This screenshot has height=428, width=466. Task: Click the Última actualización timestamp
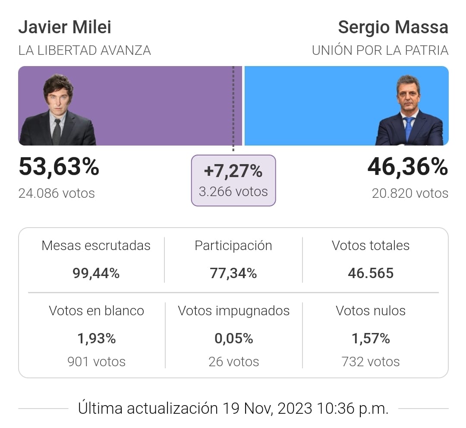[233, 408]
